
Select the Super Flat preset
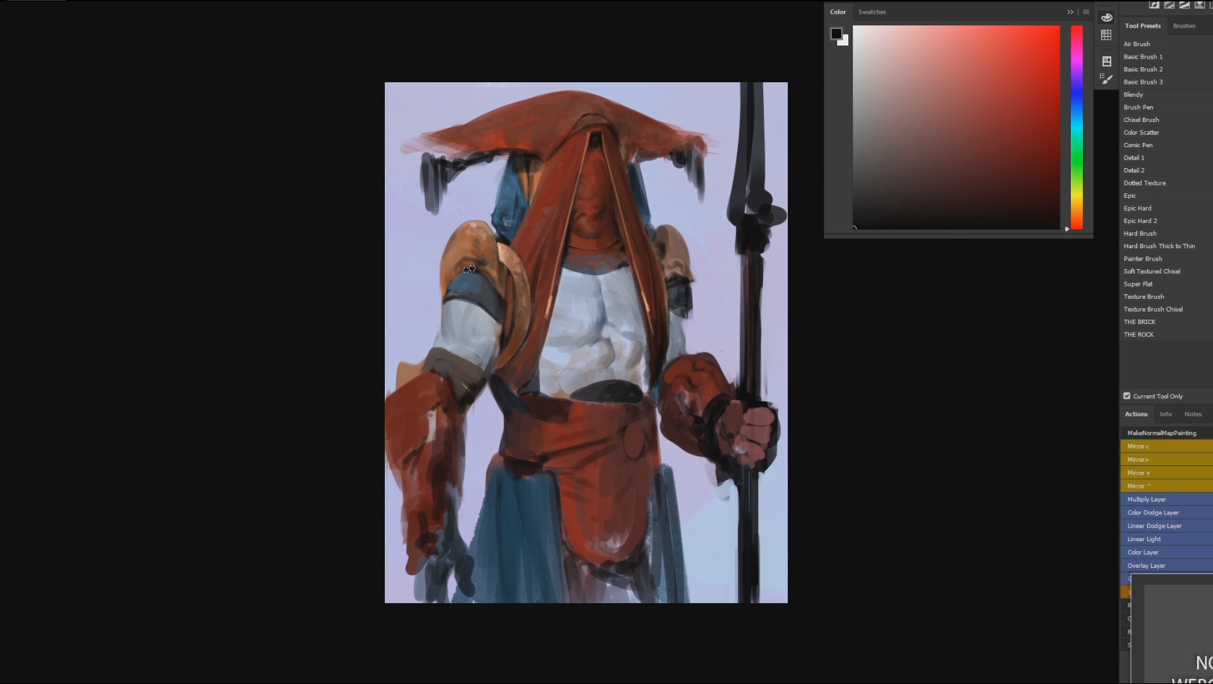[x=1167, y=284]
